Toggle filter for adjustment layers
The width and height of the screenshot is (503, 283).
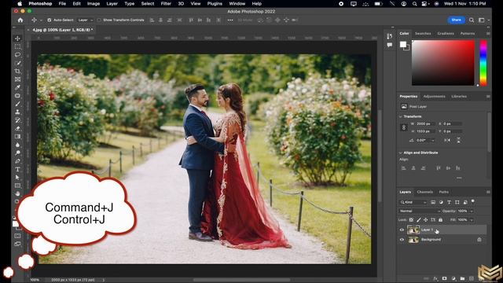tap(441, 202)
